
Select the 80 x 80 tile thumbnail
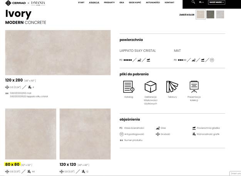pos(30,134)
